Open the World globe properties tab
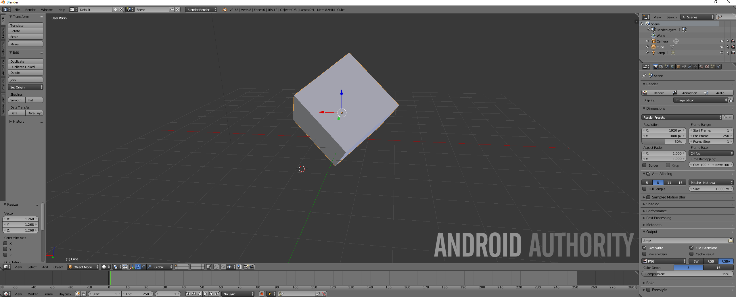 point(672,67)
